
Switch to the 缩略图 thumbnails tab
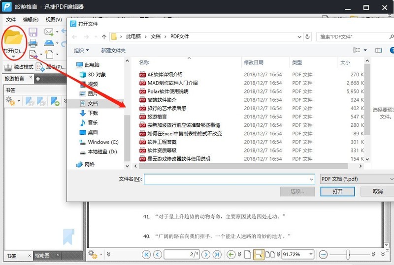pos(42,256)
